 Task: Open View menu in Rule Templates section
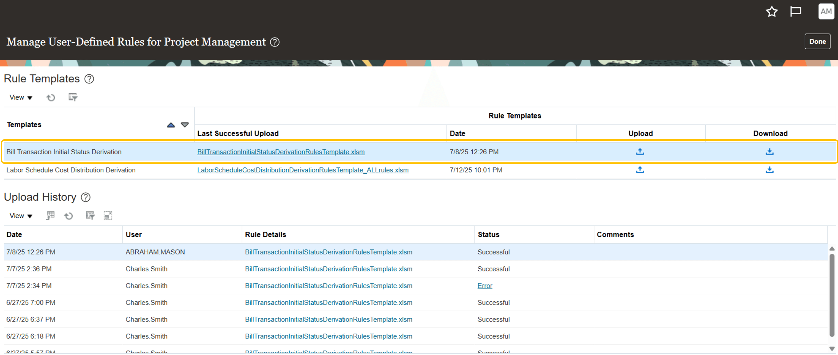(x=21, y=98)
